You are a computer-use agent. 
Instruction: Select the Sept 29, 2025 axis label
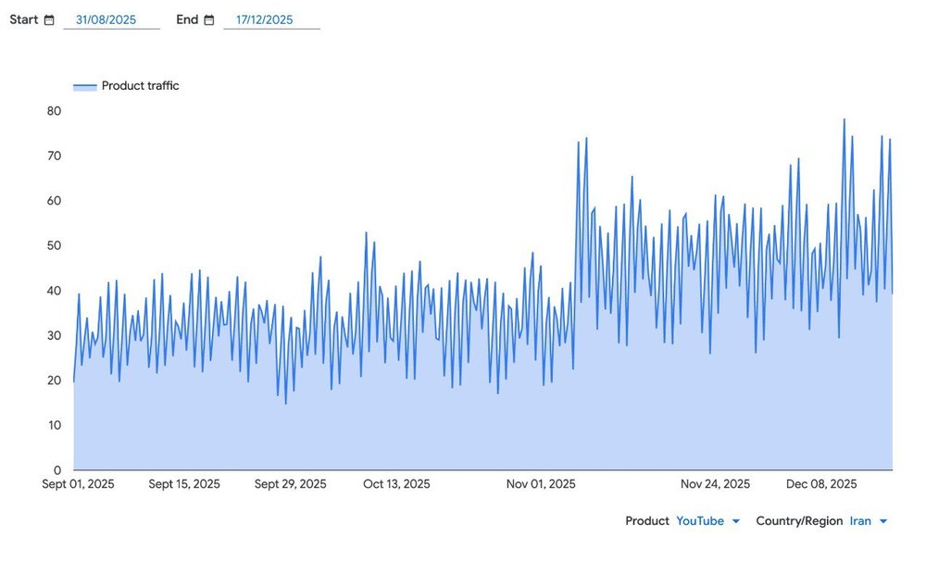coord(291,484)
